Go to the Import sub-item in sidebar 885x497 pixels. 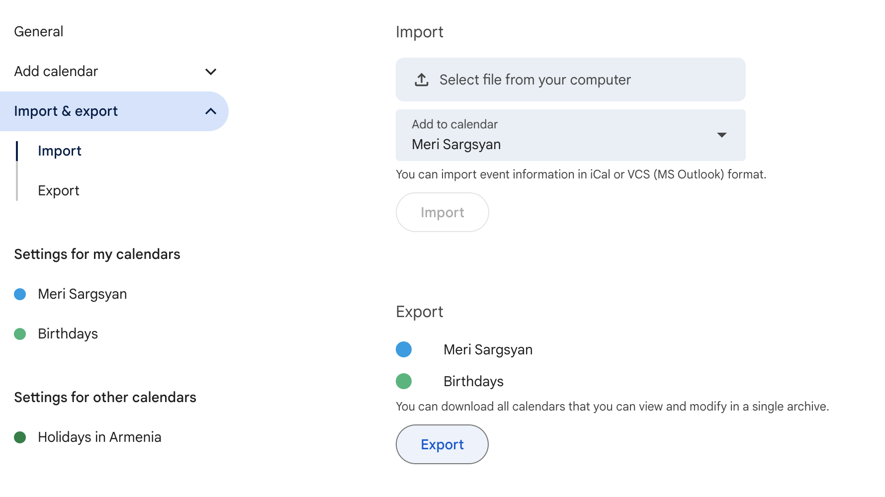60,151
